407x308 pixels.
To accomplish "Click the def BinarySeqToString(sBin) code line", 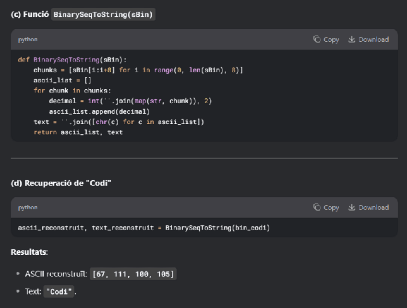I will 72,60.
